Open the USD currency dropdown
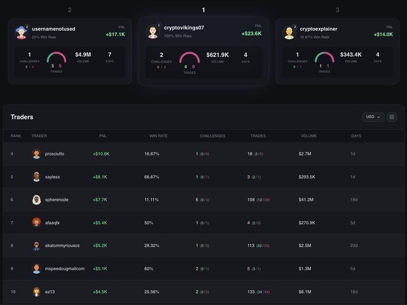Screen dimensions: 407x305 pos(372,117)
